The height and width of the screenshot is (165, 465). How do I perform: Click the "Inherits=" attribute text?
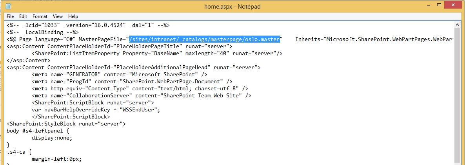374,39
